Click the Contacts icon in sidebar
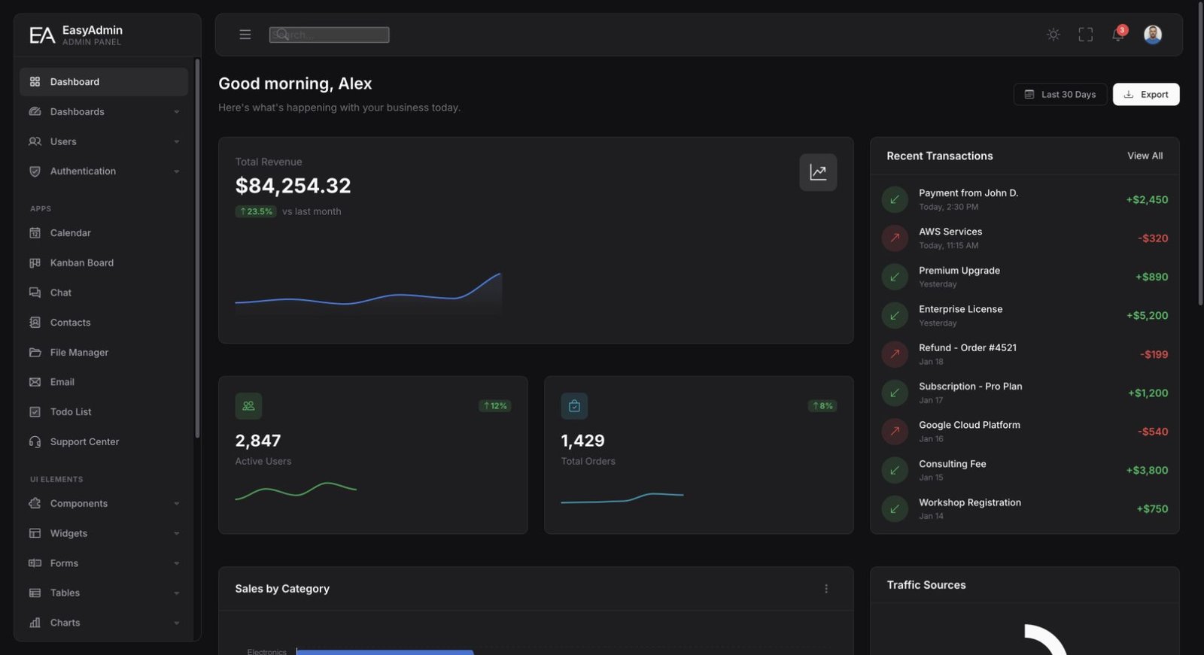 (x=35, y=323)
